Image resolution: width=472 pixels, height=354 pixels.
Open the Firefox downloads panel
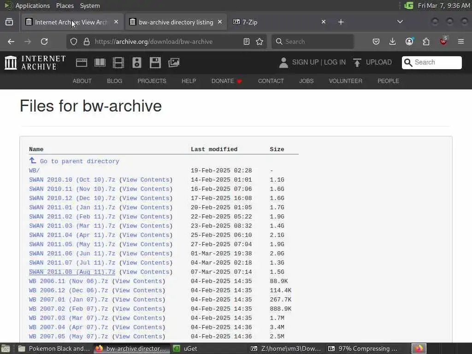(x=393, y=41)
